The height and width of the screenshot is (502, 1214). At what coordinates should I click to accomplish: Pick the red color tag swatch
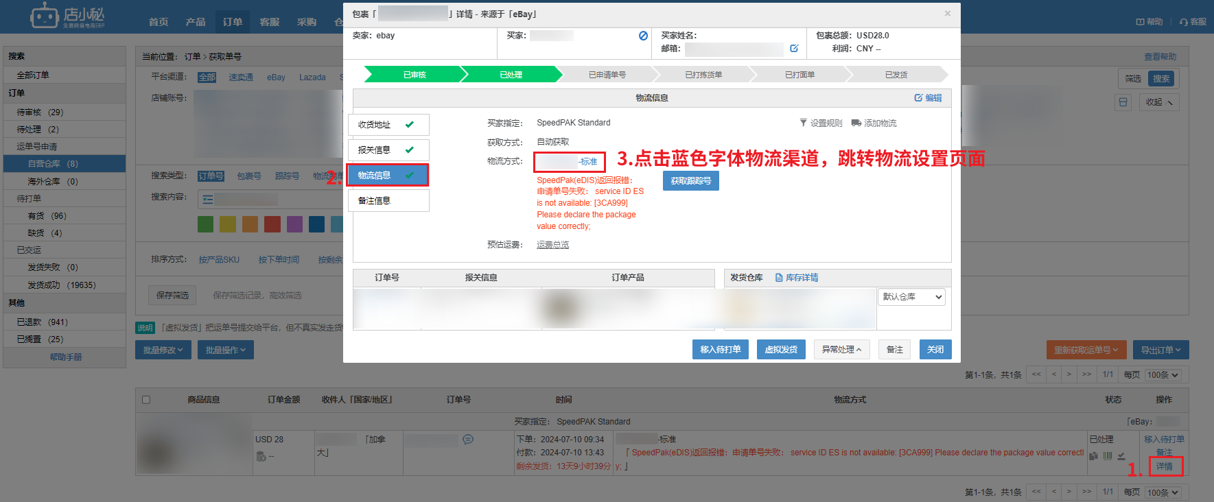coord(272,224)
